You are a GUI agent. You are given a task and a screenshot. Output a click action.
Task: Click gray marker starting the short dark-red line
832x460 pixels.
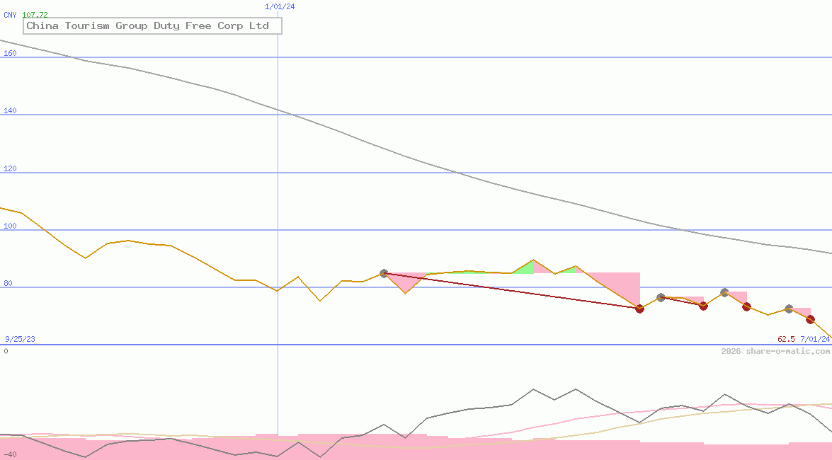coord(661,298)
